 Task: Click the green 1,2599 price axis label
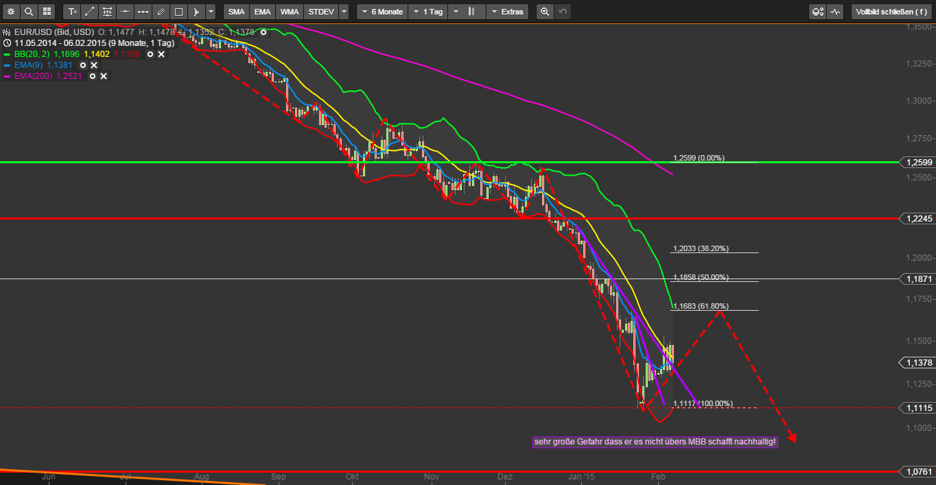pyautogui.click(x=917, y=163)
